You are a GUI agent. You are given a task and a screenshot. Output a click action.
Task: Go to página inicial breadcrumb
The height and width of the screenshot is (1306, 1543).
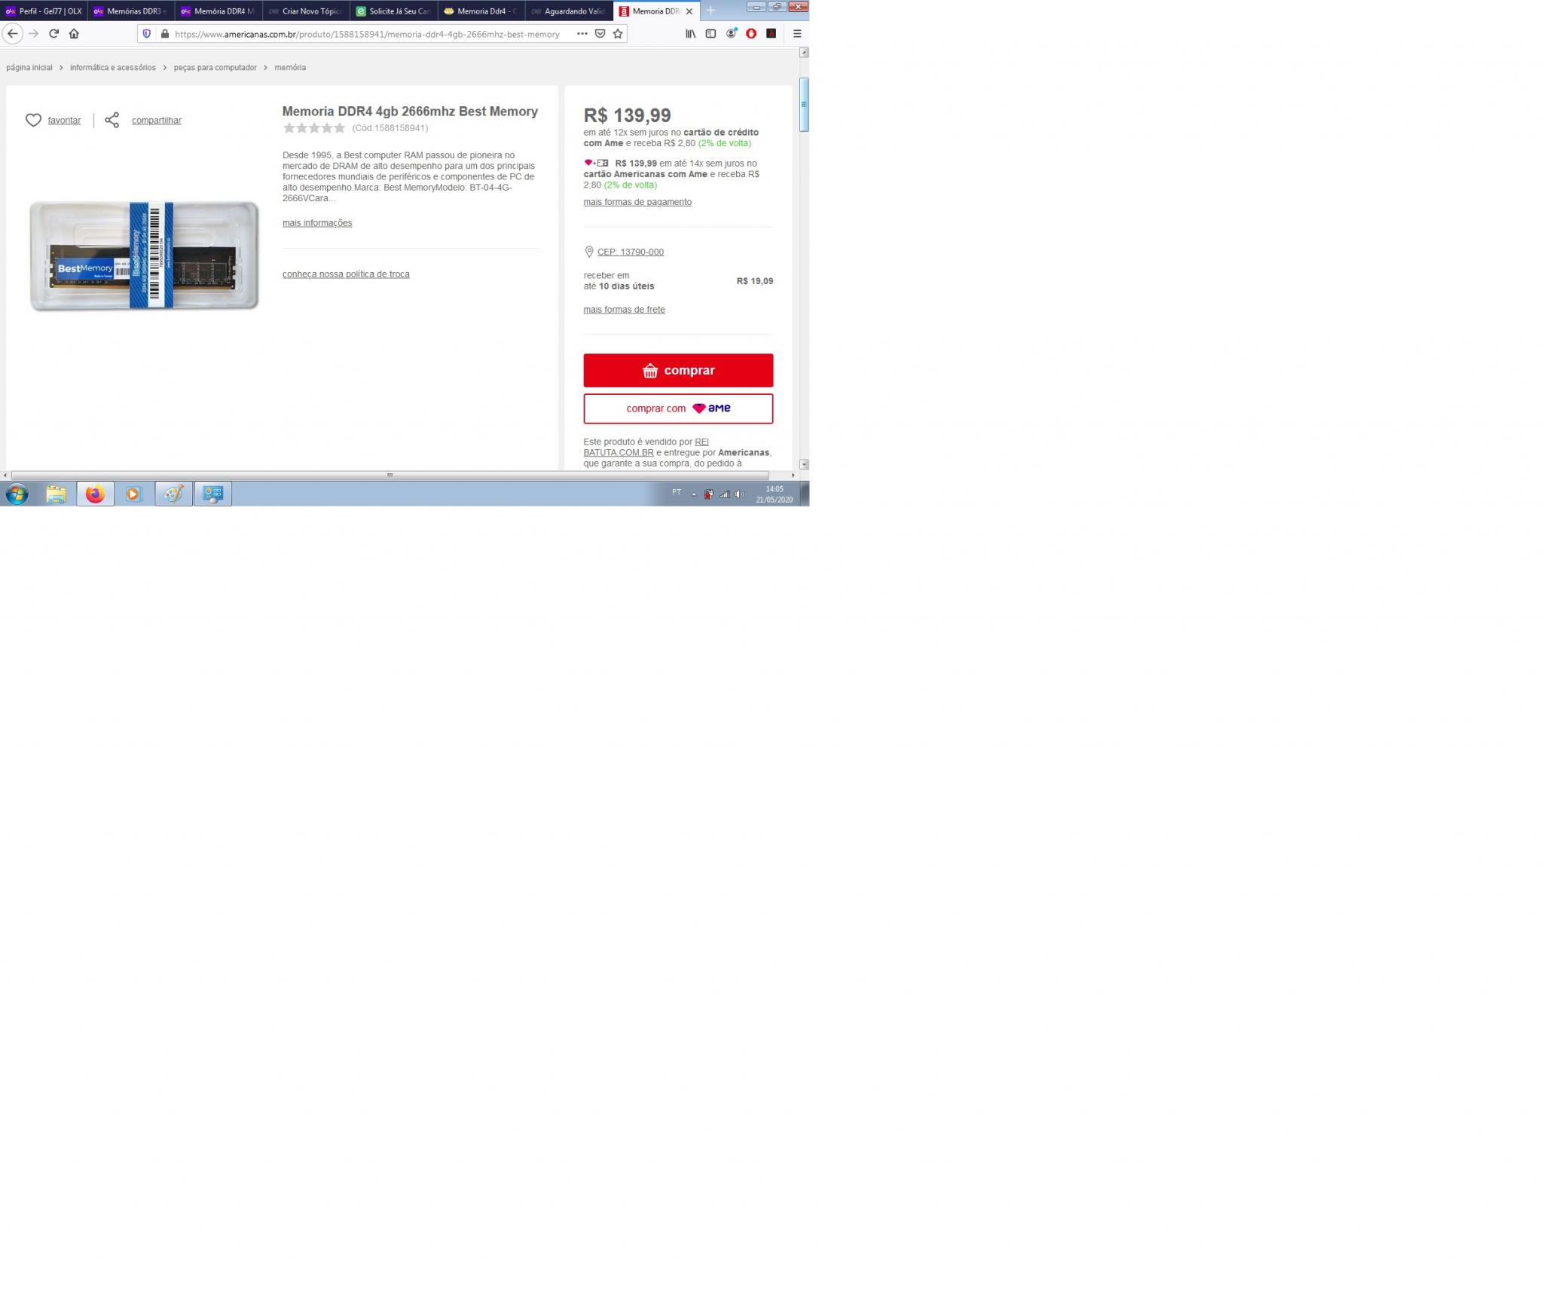point(29,68)
